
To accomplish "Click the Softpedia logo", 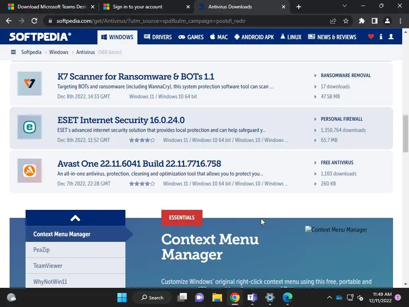I will pyautogui.click(x=40, y=37).
